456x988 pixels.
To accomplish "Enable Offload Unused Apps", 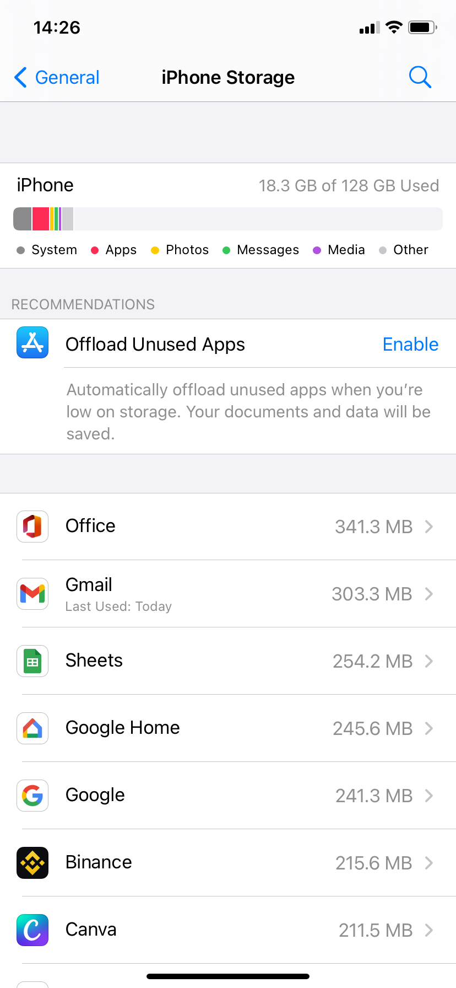I will pos(410,344).
